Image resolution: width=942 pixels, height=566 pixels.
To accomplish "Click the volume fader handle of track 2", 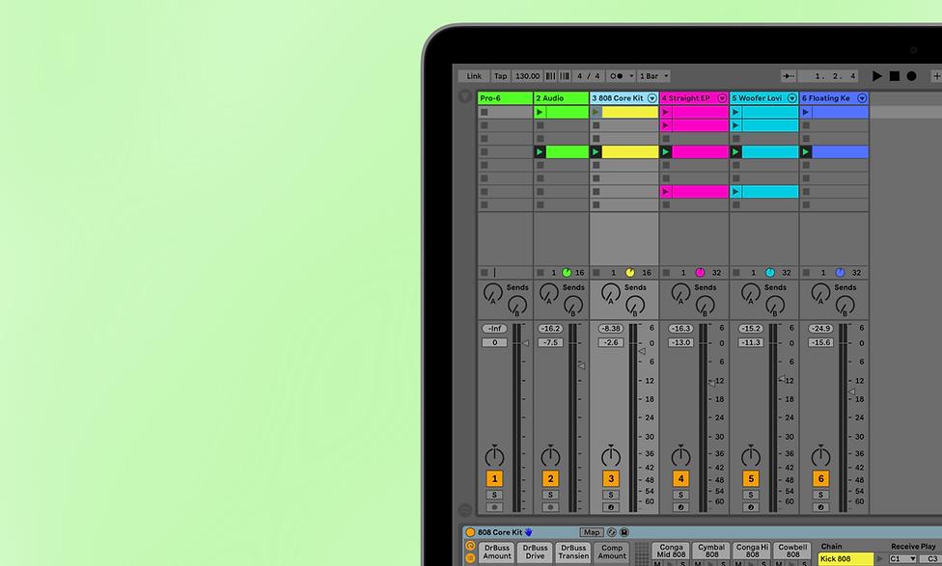I will [x=581, y=365].
